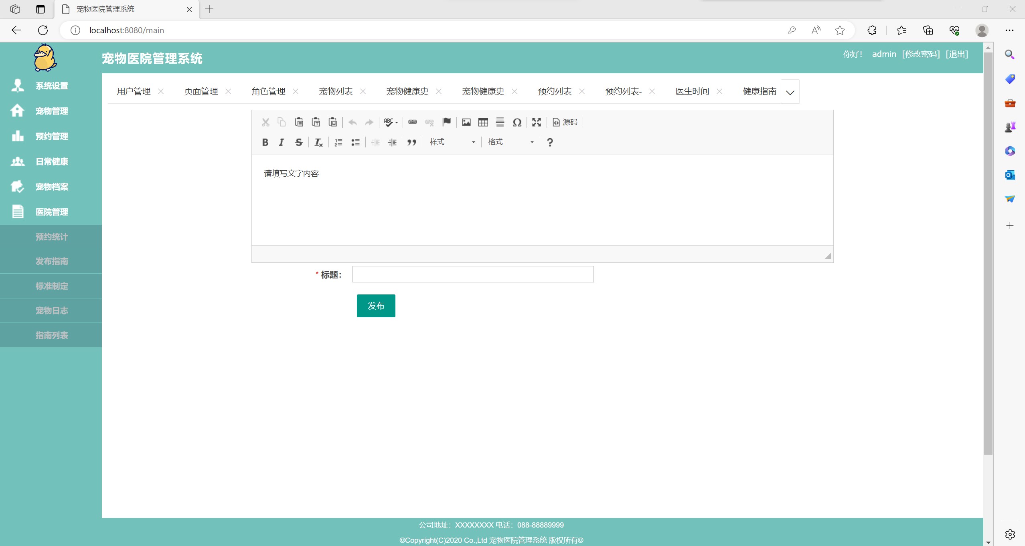The image size is (1025, 546).
Task: Toggle numbered list
Action: point(338,142)
